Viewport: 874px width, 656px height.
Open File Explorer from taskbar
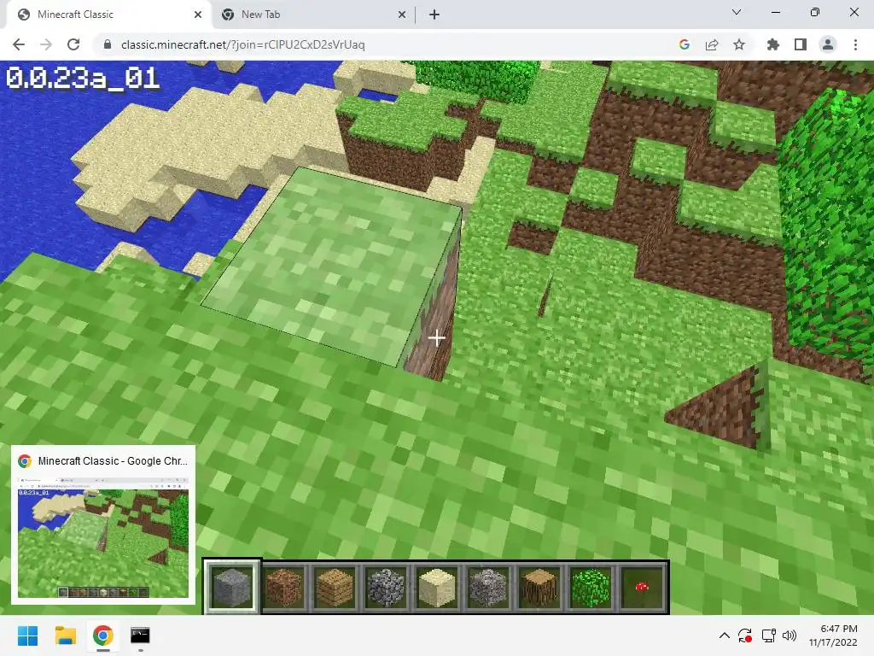(65, 635)
